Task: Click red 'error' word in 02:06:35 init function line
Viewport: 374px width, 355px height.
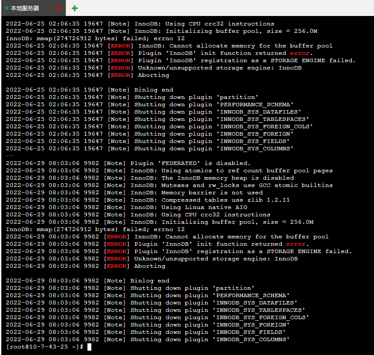Action: tap(300, 53)
